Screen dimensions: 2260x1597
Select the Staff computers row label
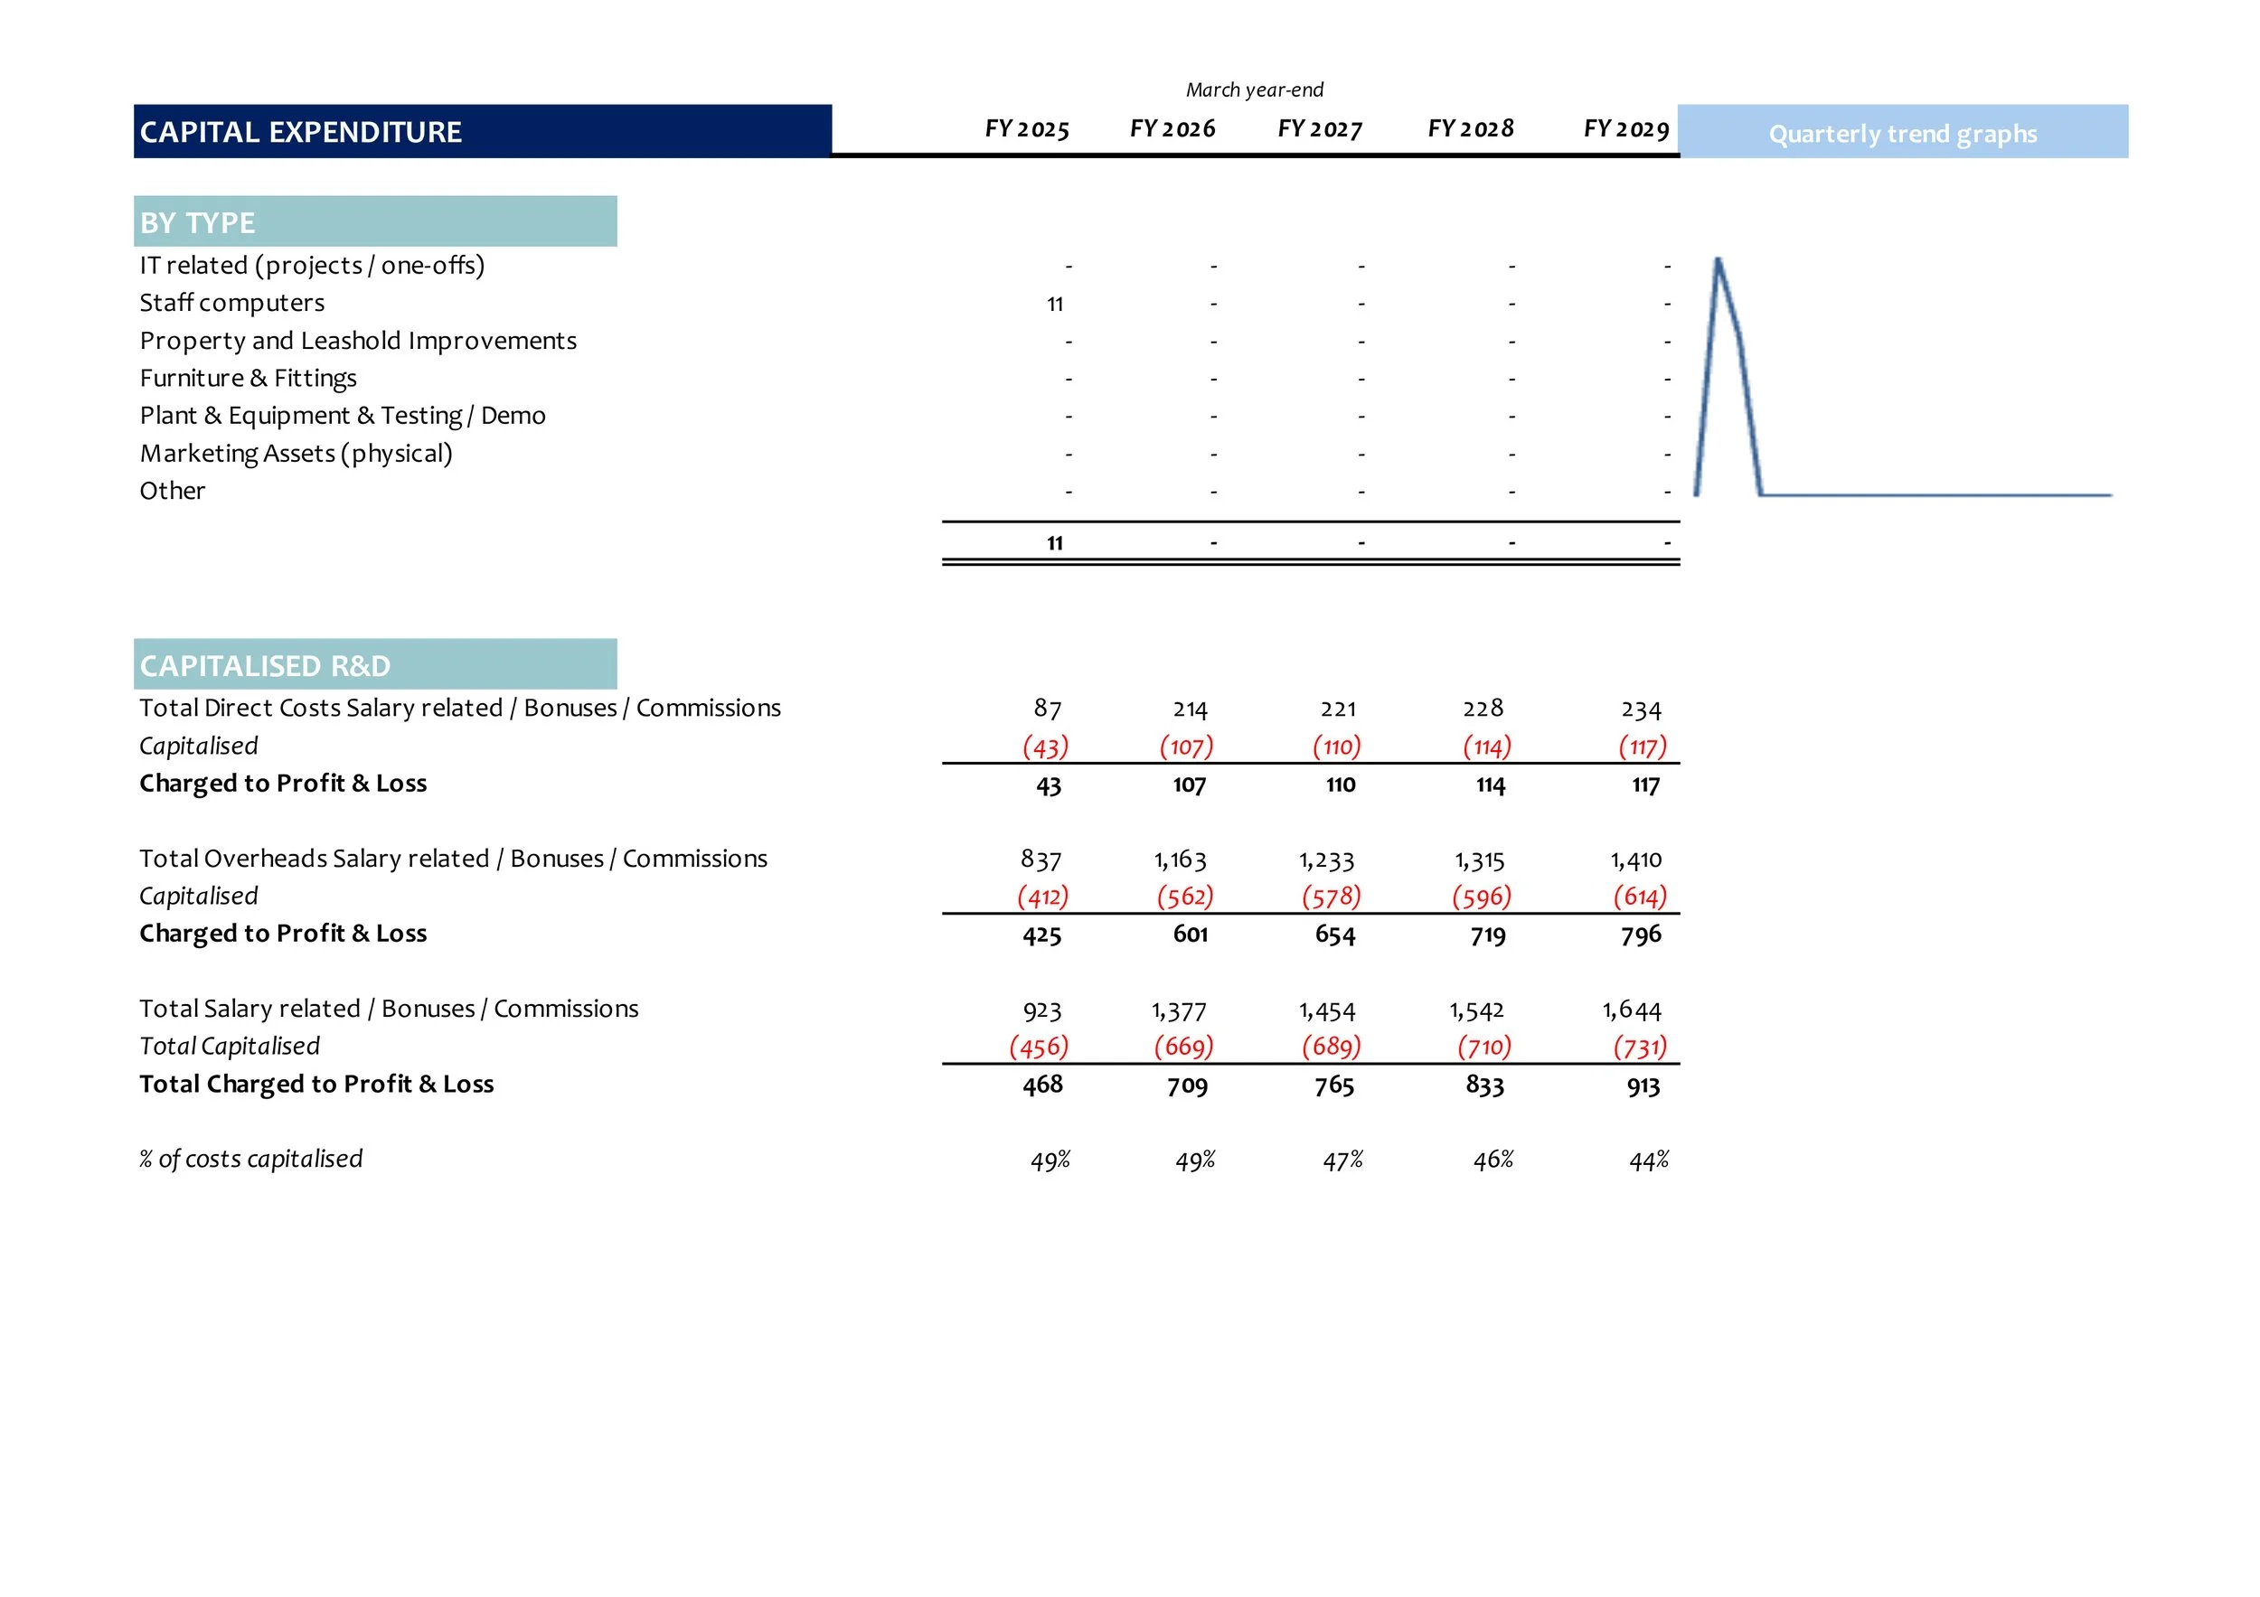(x=232, y=303)
